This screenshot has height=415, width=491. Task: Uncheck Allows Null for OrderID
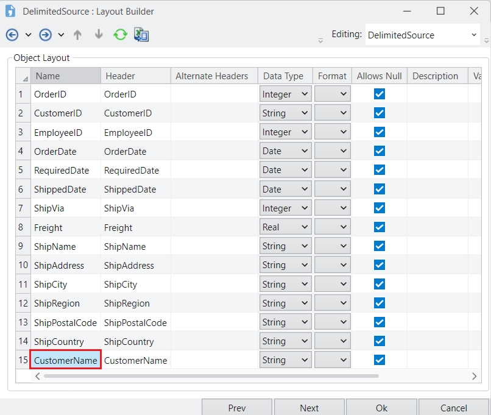coord(380,94)
